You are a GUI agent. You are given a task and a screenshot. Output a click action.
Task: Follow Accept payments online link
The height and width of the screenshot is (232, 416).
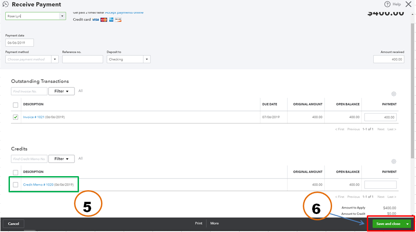(124, 13)
